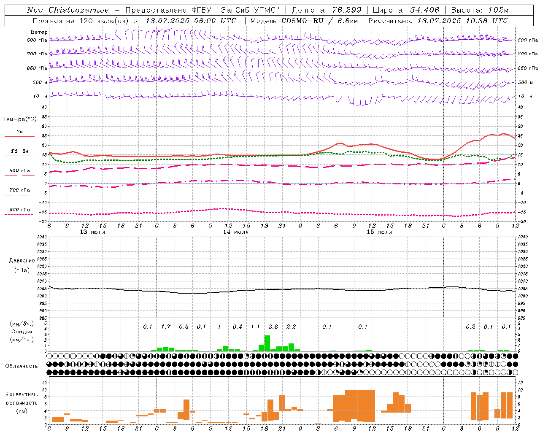
Task: Click the 1.7 precipitation amount value
Action: (166, 327)
